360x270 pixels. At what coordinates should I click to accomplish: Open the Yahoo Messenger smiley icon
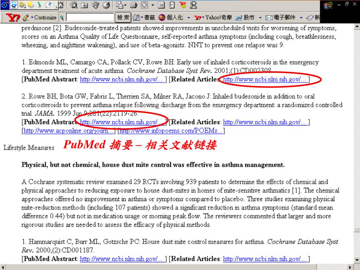coord(183,5)
